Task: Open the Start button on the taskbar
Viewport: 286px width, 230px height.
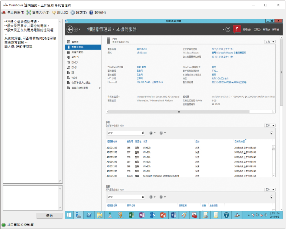Action: pos(69,215)
